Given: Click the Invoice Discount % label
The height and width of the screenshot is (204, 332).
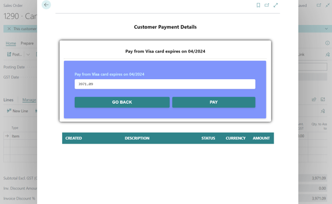Looking at the screenshot, I should tap(19, 199).
